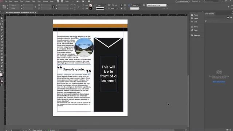Screen dimensions: 233x131
Task: Select the Scissors tool
Action: coord(1,48)
